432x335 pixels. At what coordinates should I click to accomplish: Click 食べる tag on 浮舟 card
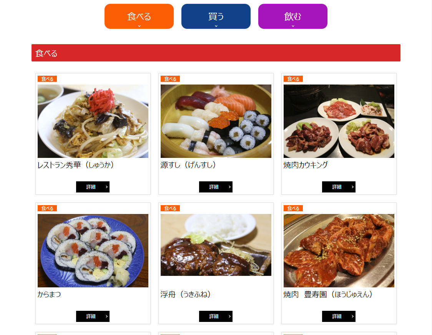170,208
